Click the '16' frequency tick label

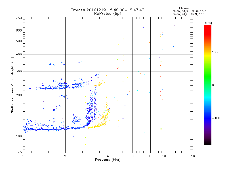click(x=193, y=156)
